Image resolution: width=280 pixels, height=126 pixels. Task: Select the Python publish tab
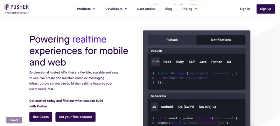click(x=217, y=62)
